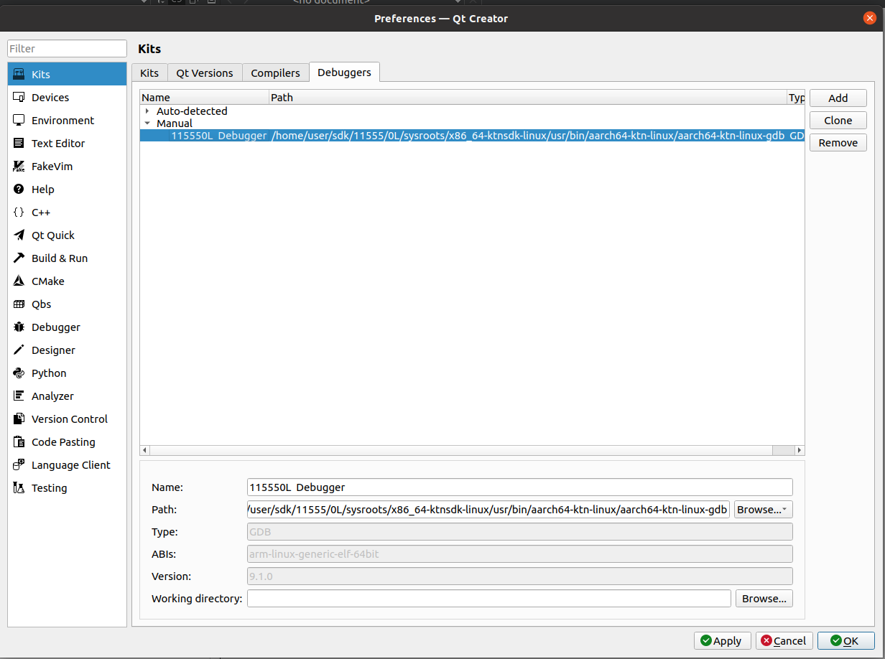
Task: Expand the Auto-detected debuggers group
Action: click(x=147, y=111)
